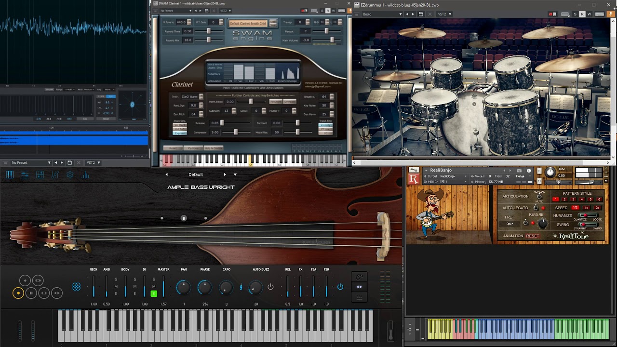Click the pause-style articulation circle in Ample Bass

pos(31,293)
